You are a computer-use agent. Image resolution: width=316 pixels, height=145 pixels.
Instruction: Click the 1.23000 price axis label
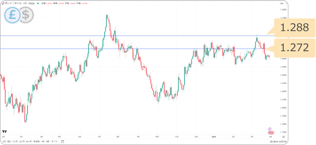click(x=284, y=83)
